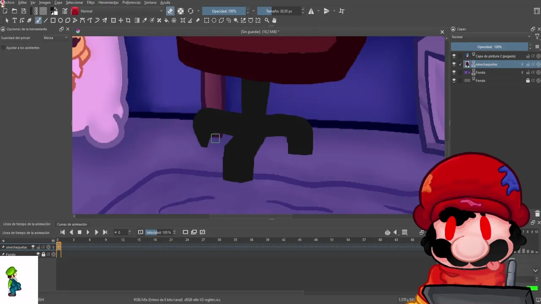
Task: Open an existing file icon
Action: coord(14,11)
